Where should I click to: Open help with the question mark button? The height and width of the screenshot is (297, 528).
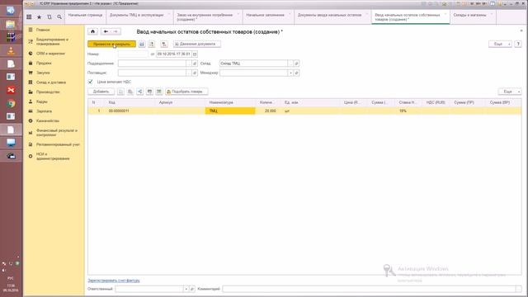[518, 44]
